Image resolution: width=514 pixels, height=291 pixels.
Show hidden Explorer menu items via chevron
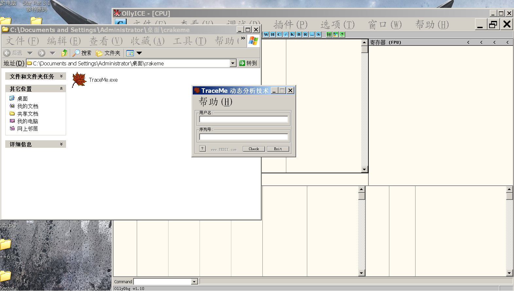tap(243, 38)
